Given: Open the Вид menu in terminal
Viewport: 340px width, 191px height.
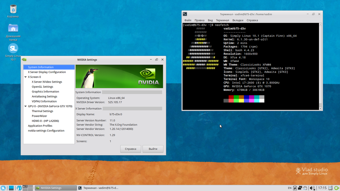Looking at the screenshot, I should tap(210, 20).
